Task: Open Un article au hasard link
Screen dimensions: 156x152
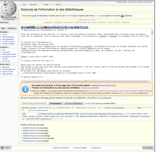Action: point(8,41)
